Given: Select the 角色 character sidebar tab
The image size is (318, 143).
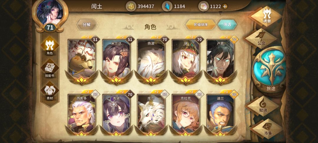Looking at the screenshot, I should point(50,46).
